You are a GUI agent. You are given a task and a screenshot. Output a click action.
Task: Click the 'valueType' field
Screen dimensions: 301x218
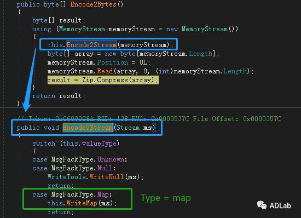99,144
